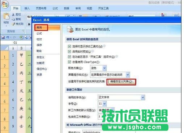Click the cell containing 丙
This screenshot has height=133, width=184.
pos(21,73)
